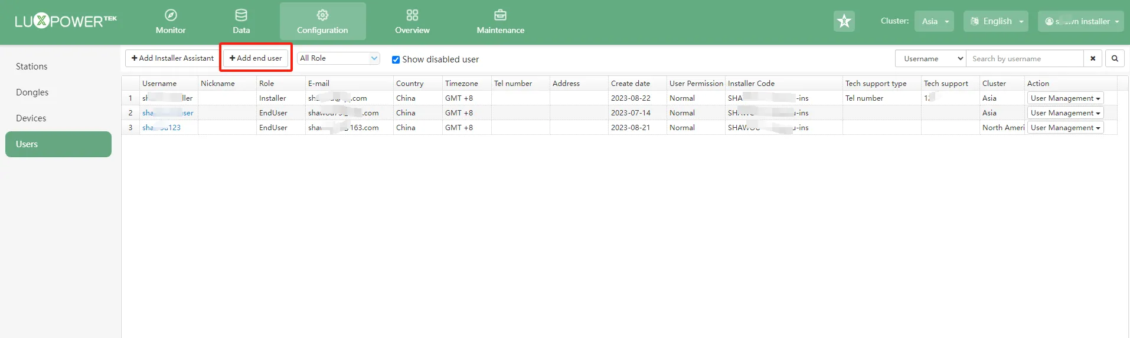Clear search with the X button
Viewport: 1130px width, 338px height.
point(1093,58)
